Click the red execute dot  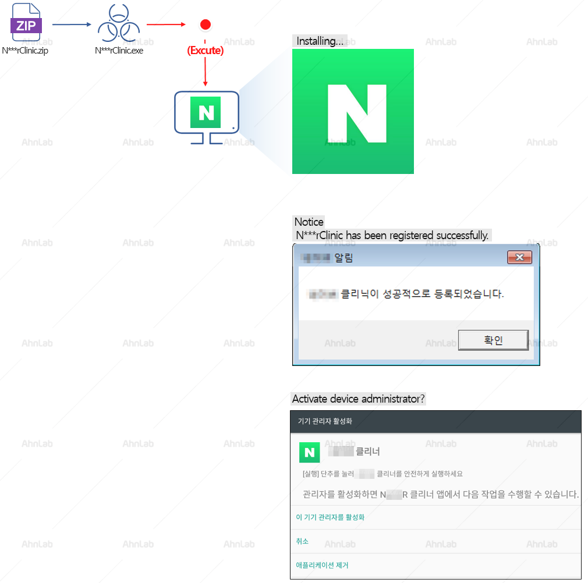(x=205, y=25)
